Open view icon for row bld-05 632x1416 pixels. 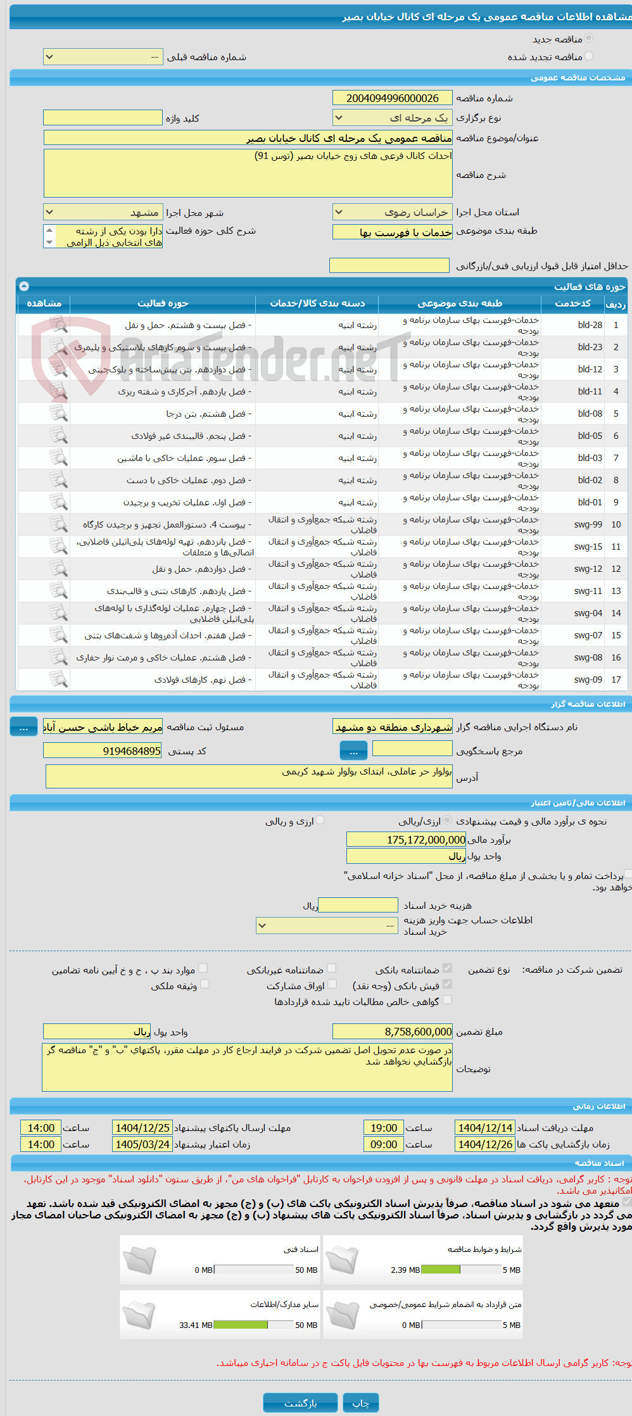point(58,436)
